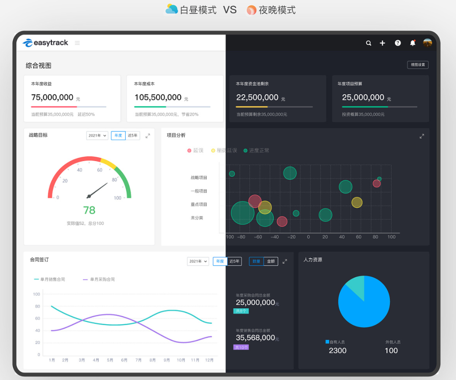Image resolution: width=456 pixels, height=380 pixels.
Task: Click the 人力资源 panel title
Action: point(313,260)
